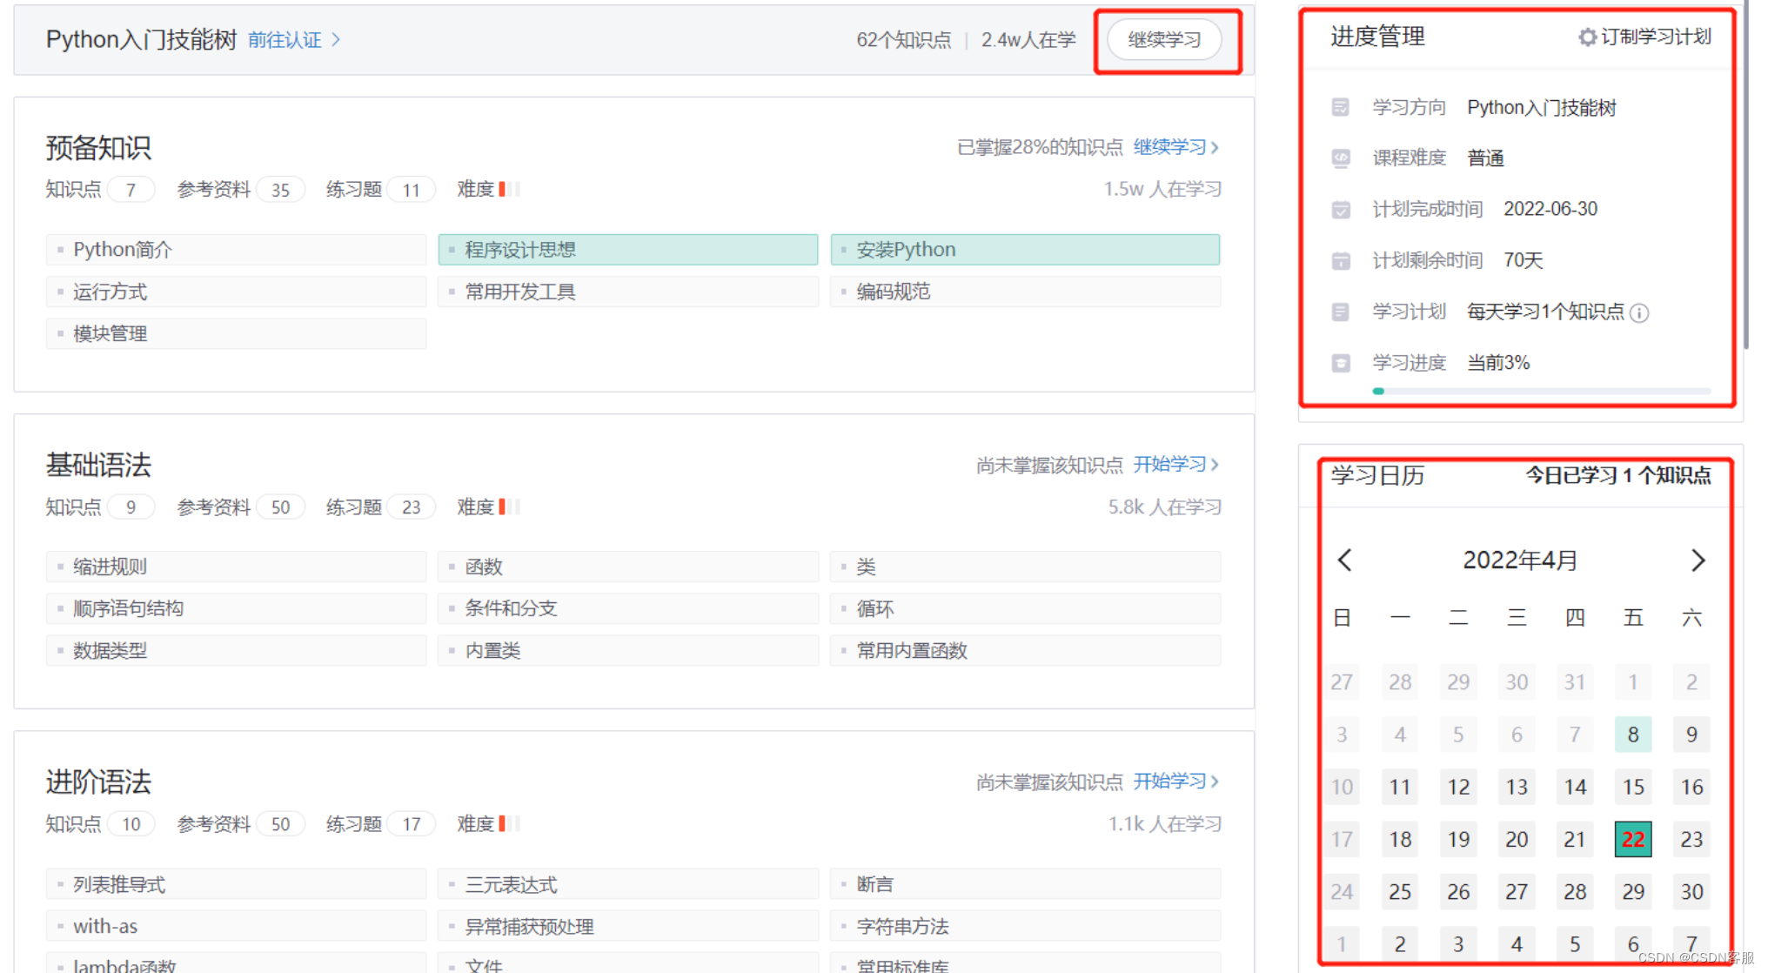Click the 课程难度 row icon

click(1341, 158)
